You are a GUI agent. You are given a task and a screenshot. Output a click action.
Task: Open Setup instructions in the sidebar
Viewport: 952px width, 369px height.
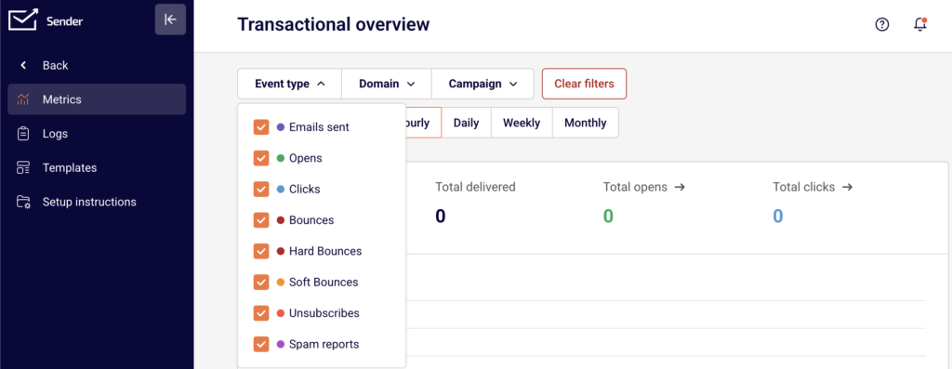point(97,202)
